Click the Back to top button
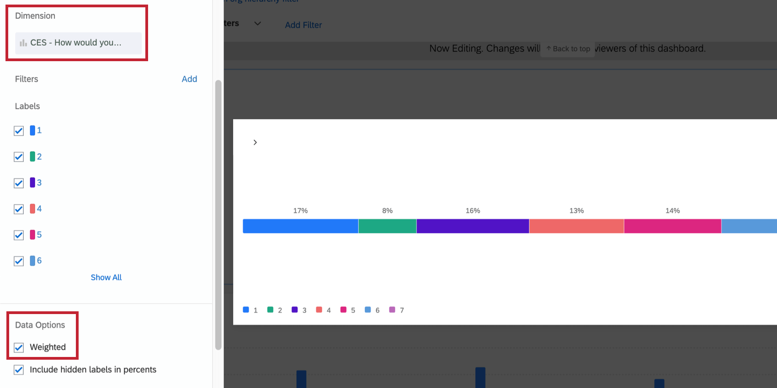This screenshot has width=777, height=388. (567, 48)
